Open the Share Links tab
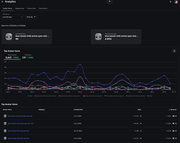180x143 pixels. [x=31, y=8]
